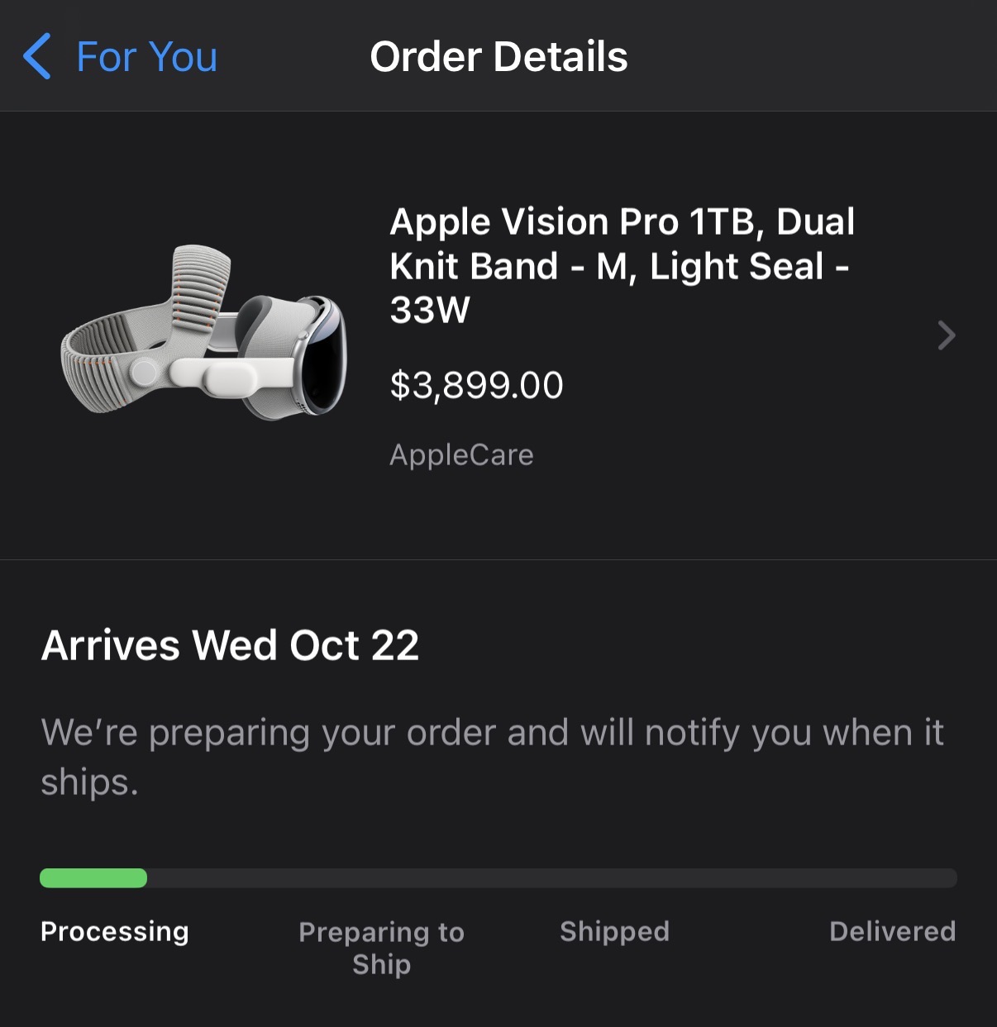
Task: Select the Apple Vision Pro 1TB product title
Action: tap(622, 265)
